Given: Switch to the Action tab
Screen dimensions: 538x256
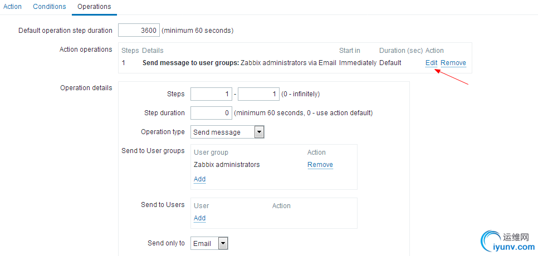Looking at the screenshot, I should tap(12, 7).
